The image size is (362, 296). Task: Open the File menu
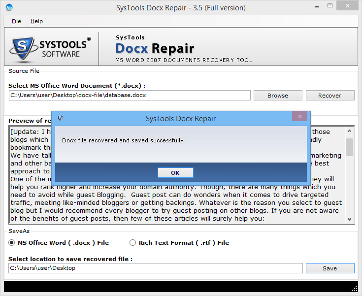16,21
